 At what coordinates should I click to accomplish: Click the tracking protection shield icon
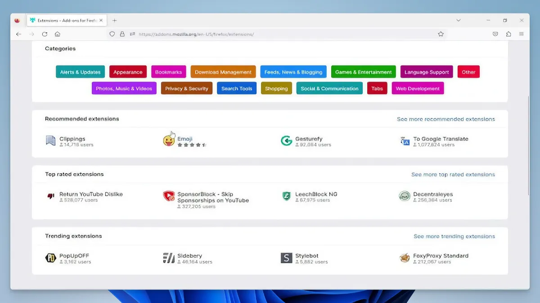[x=112, y=34]
